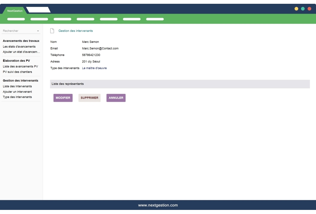
Task: Click the SUPPRIMER button
Action: coord(89,98)
